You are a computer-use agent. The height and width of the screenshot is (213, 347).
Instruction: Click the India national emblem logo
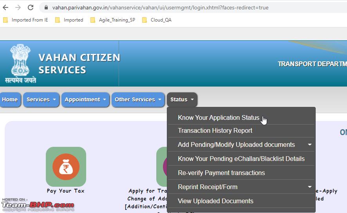point(20,63)
